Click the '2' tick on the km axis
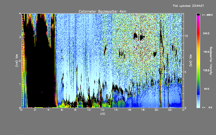The image size is (216, 135). tap(20, 60)
